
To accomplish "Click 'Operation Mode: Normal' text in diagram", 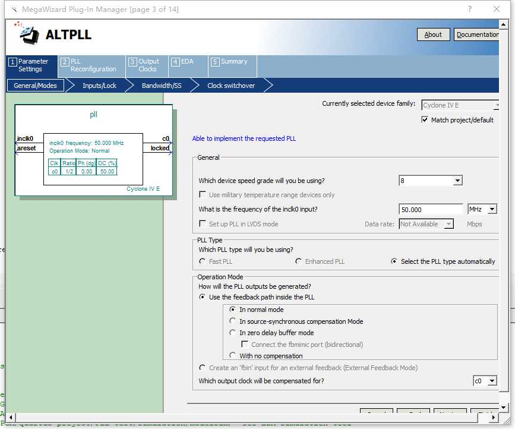I will (80, 151).
